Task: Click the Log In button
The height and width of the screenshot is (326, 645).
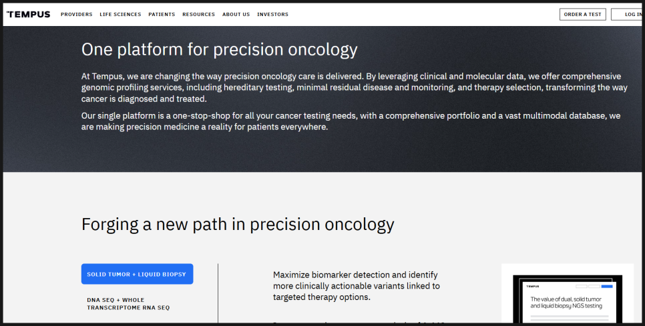Action: (x=626, y=15)
